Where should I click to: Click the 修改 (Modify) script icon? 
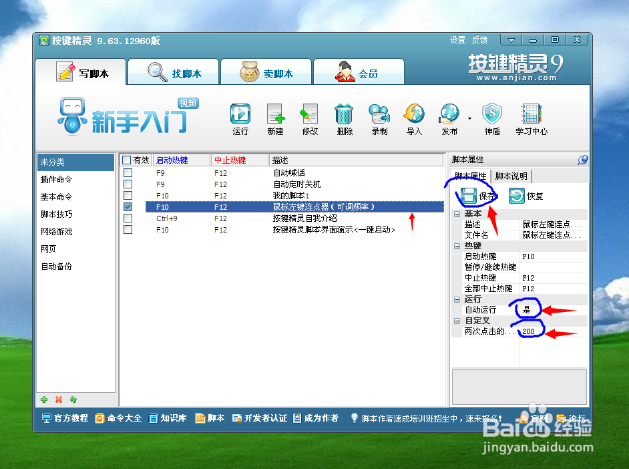(x=310, y=119)
